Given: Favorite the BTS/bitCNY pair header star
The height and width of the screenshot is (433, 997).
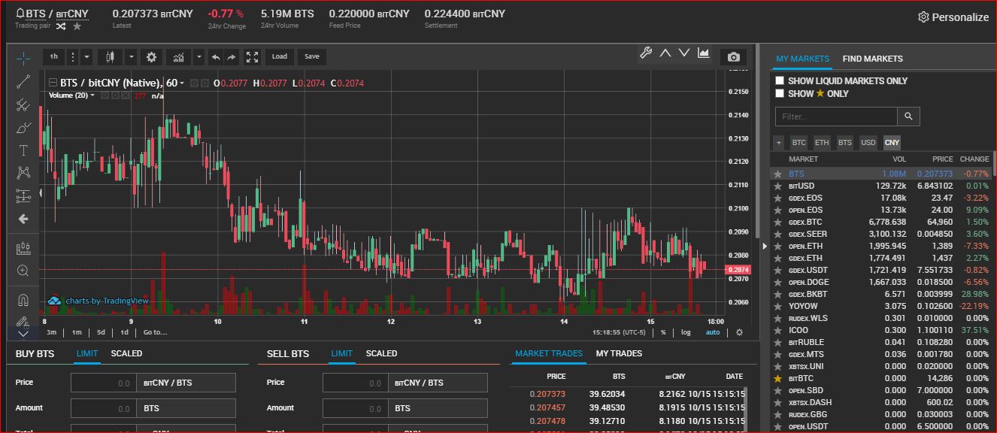Looking at the screenshot, I should pos(77,26).
